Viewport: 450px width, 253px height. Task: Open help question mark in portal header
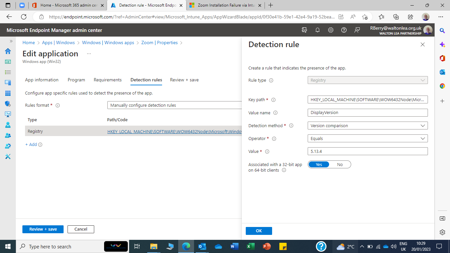pos(344,30)
